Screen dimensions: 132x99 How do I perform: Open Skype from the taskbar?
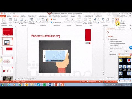click(x=38, y=84)
